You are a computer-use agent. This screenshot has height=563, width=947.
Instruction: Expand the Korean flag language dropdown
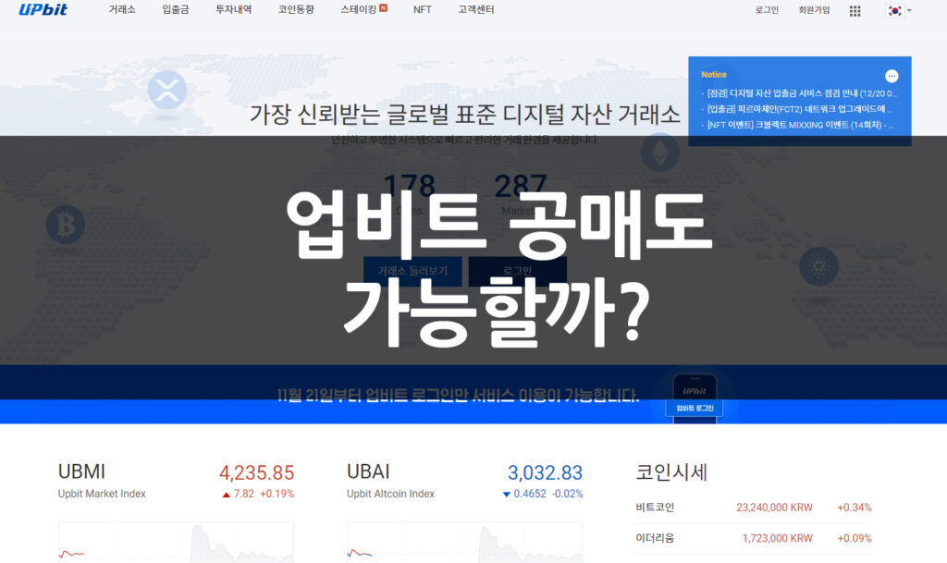click(898, 10)
